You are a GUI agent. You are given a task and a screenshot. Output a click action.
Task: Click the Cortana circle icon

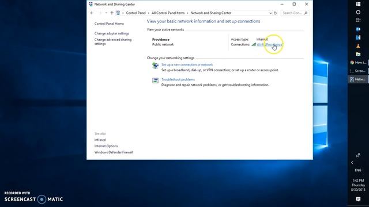click(x=358, y=12)
